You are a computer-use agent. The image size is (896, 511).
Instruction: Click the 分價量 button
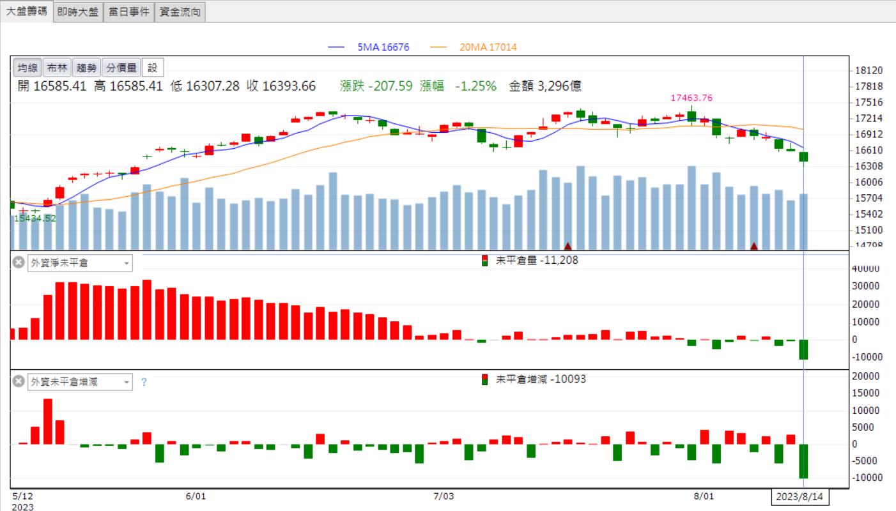click(121, 68)
